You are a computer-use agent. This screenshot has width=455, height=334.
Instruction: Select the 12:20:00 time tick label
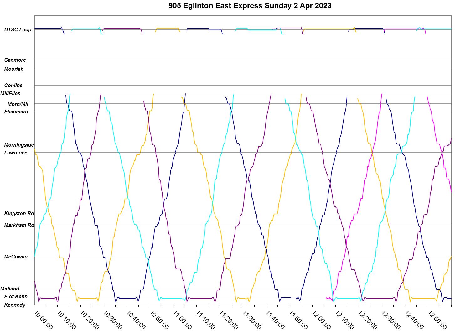(368, 320)
